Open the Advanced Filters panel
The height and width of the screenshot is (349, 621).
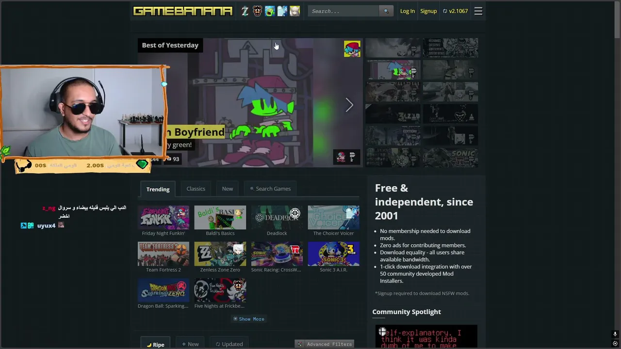tap(325, 344)
